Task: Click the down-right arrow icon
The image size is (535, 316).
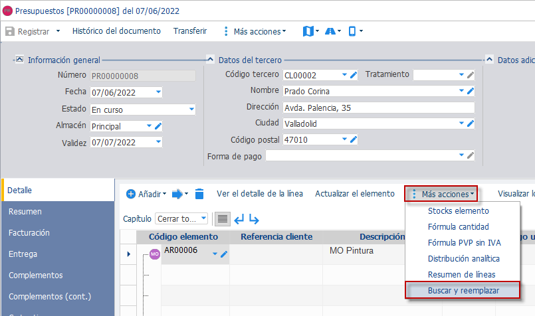Action: click(x=254, y=219)
